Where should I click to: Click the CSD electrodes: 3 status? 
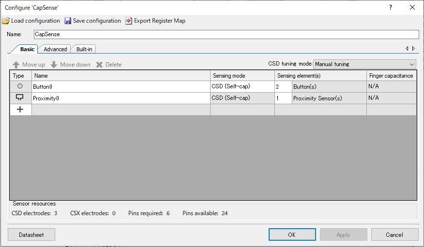(x=34, y=213)
